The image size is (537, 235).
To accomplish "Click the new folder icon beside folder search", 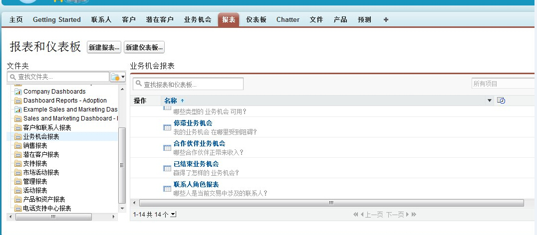I will (x=117, y=77).
